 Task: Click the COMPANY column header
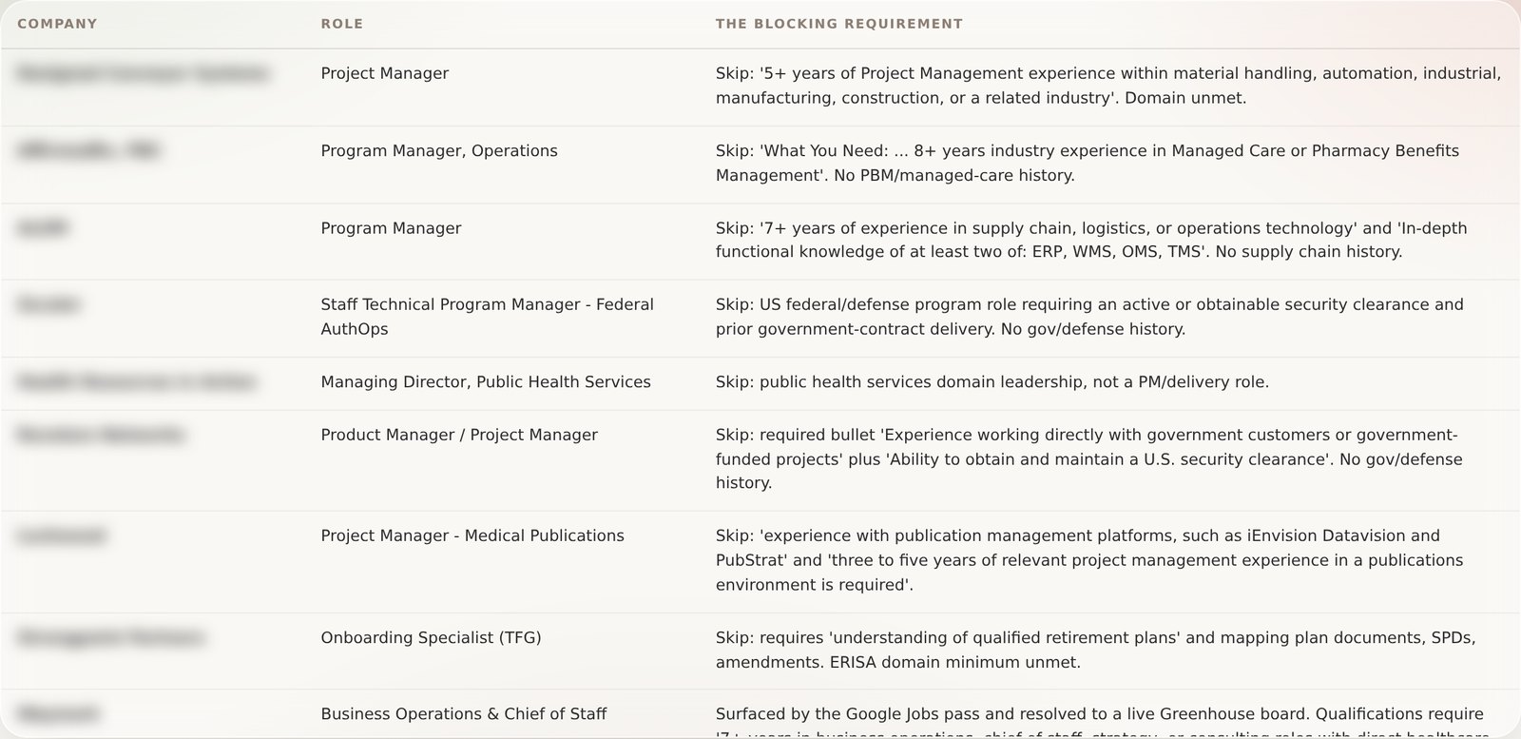[57, 24]
